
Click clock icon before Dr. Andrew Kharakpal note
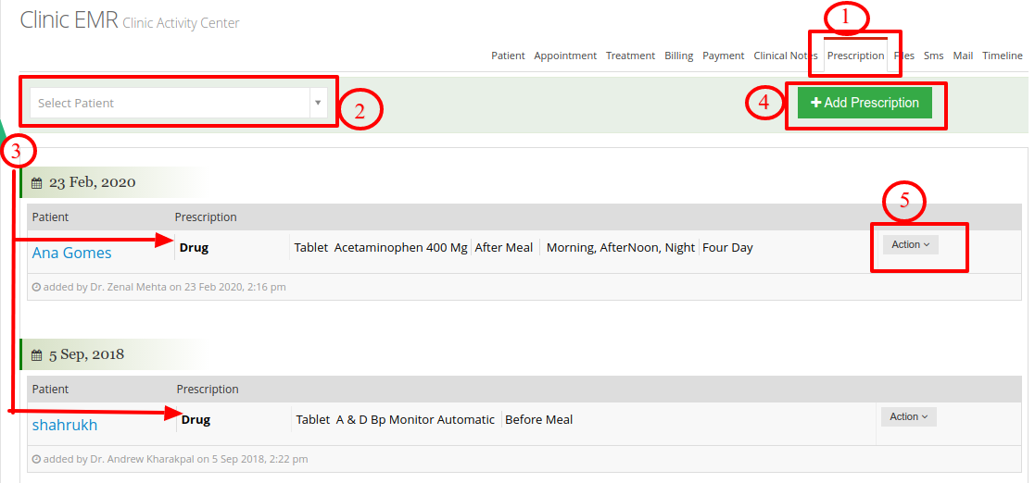click(x=36, y=459)
